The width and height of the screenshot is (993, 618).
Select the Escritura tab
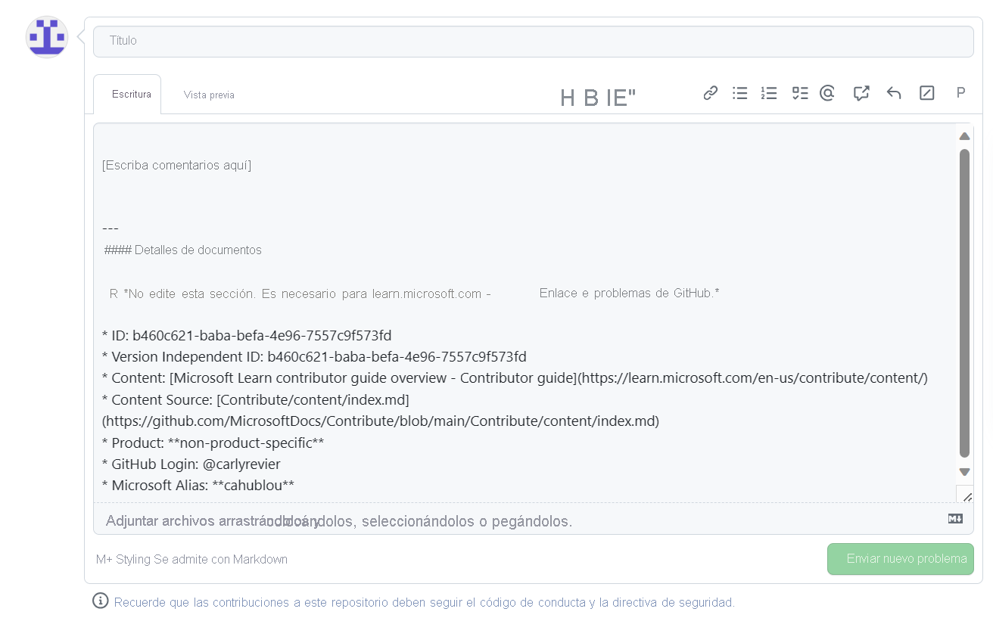coord(132,94)
